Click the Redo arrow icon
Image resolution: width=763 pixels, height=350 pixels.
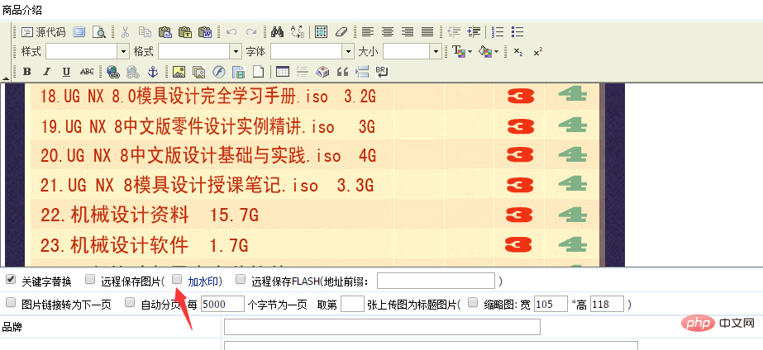pyautogui.click(x=251, y=32)
